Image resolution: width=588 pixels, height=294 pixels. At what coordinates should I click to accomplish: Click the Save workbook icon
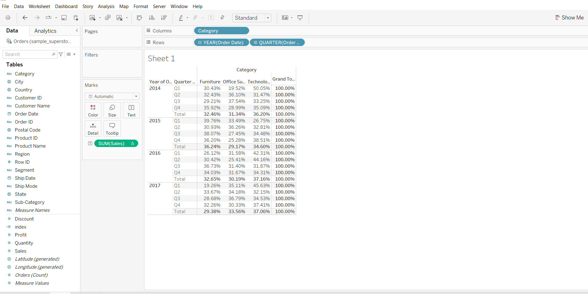tap(64, 18)
